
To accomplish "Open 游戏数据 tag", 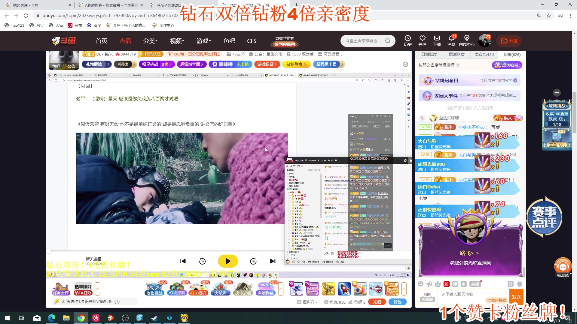I will [x=267, y=64].
